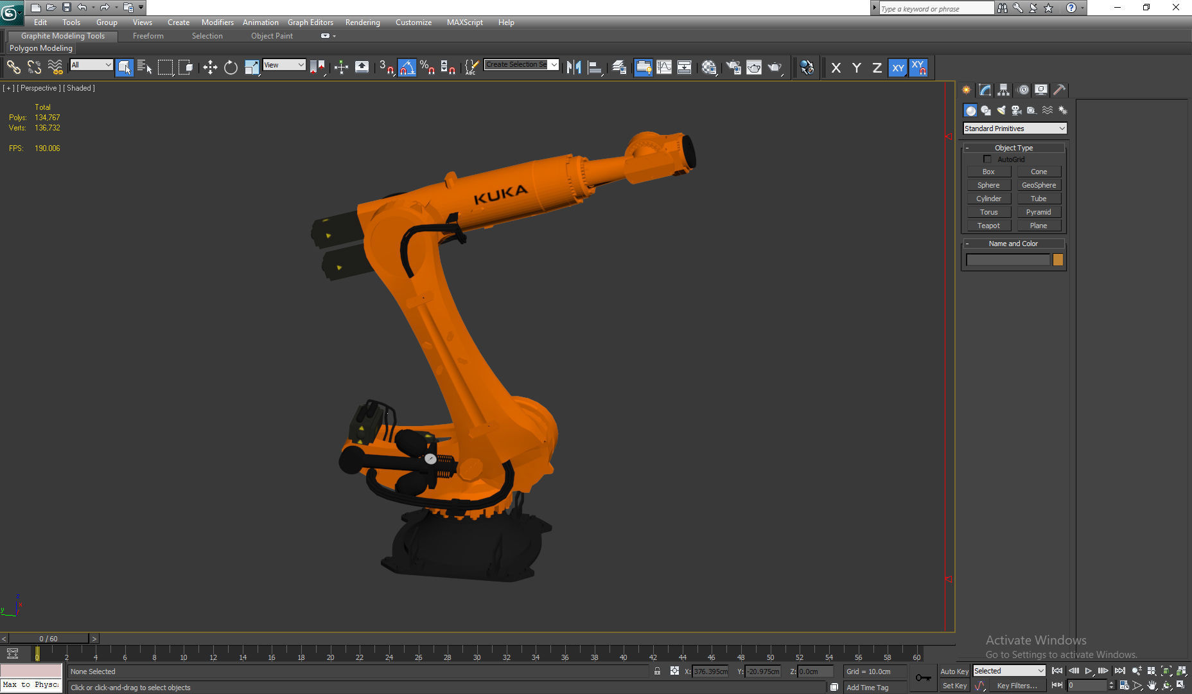
Task: Open Rendered Frame Window icon
Action: (x=754, y=67)
